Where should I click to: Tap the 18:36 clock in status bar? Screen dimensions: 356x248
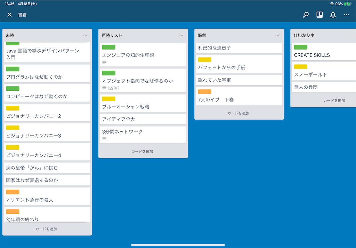pos(9,4)
